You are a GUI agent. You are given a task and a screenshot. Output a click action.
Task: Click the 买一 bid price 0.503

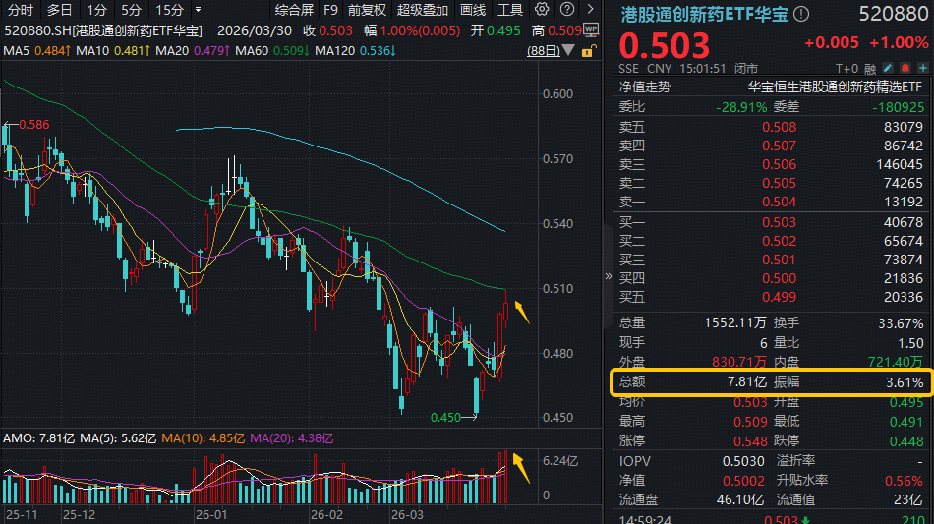pyautogui.click(x=779, y=222)
